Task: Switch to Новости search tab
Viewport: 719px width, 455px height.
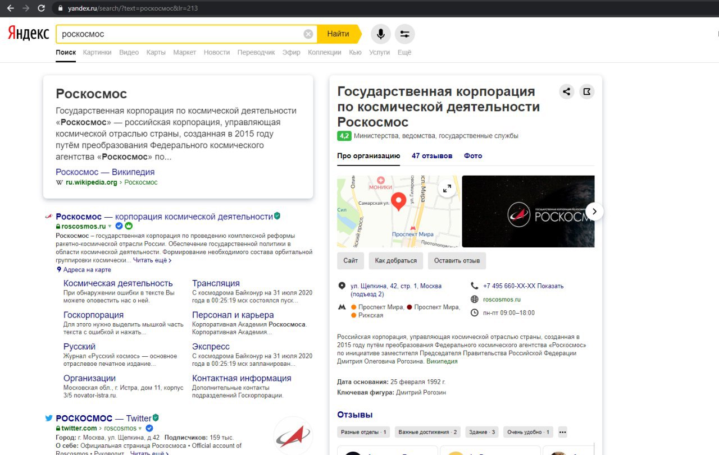Action: [217, 52]
